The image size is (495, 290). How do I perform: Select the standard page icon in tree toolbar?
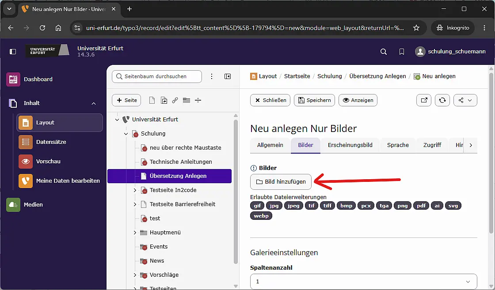152,100
